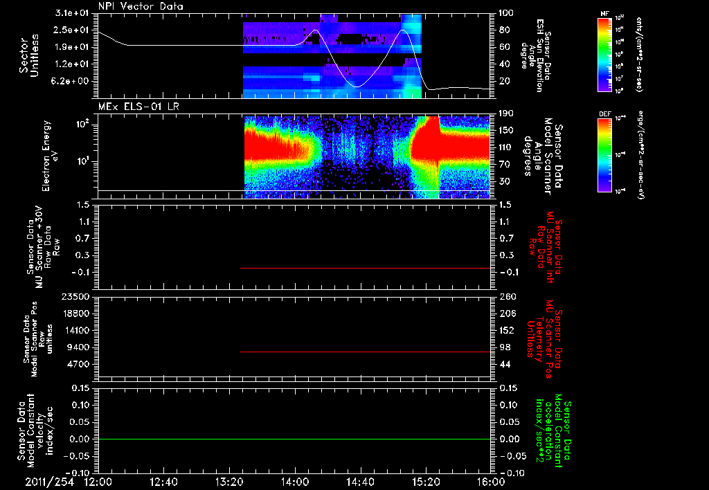Click the "Sector Unitless" axis title
709x490 pixels.
coord(29,55)
